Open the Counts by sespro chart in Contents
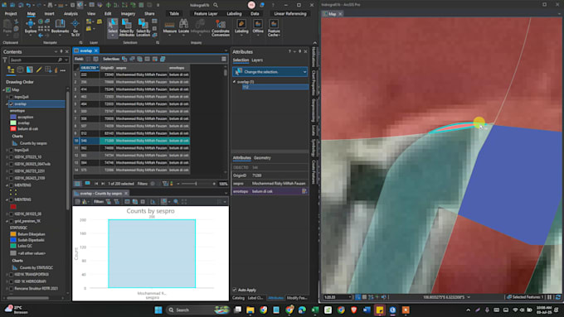 (32, 143)
